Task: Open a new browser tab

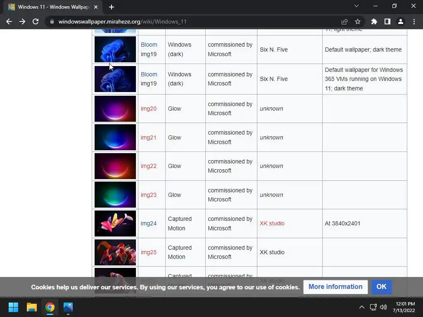Action: (x=112, y=7)
